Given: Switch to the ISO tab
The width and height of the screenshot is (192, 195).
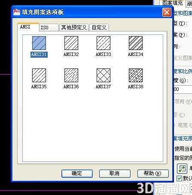Looking at the screenshot, I should point(49,28).
